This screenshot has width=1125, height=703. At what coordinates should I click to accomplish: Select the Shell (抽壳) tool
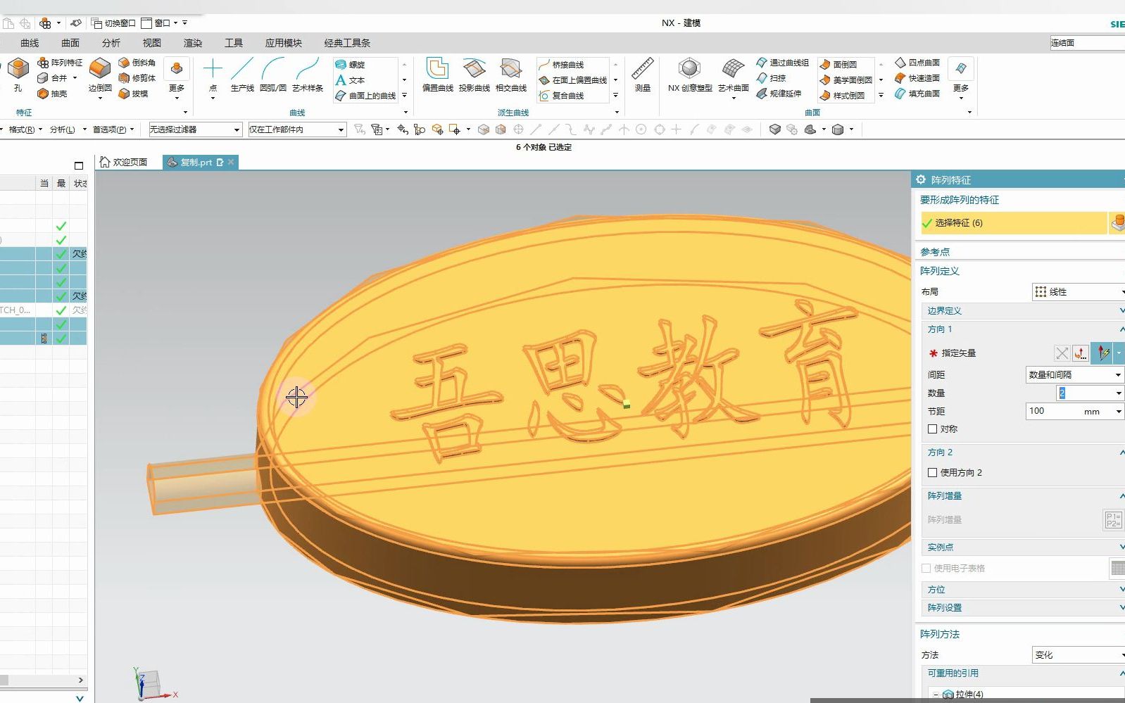point(53,94)
